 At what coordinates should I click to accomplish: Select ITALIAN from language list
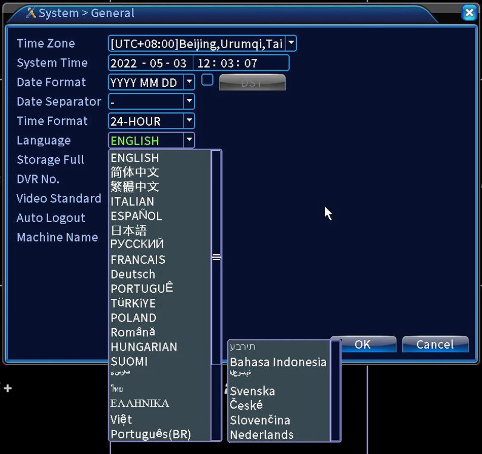click(x=132, y=201)
